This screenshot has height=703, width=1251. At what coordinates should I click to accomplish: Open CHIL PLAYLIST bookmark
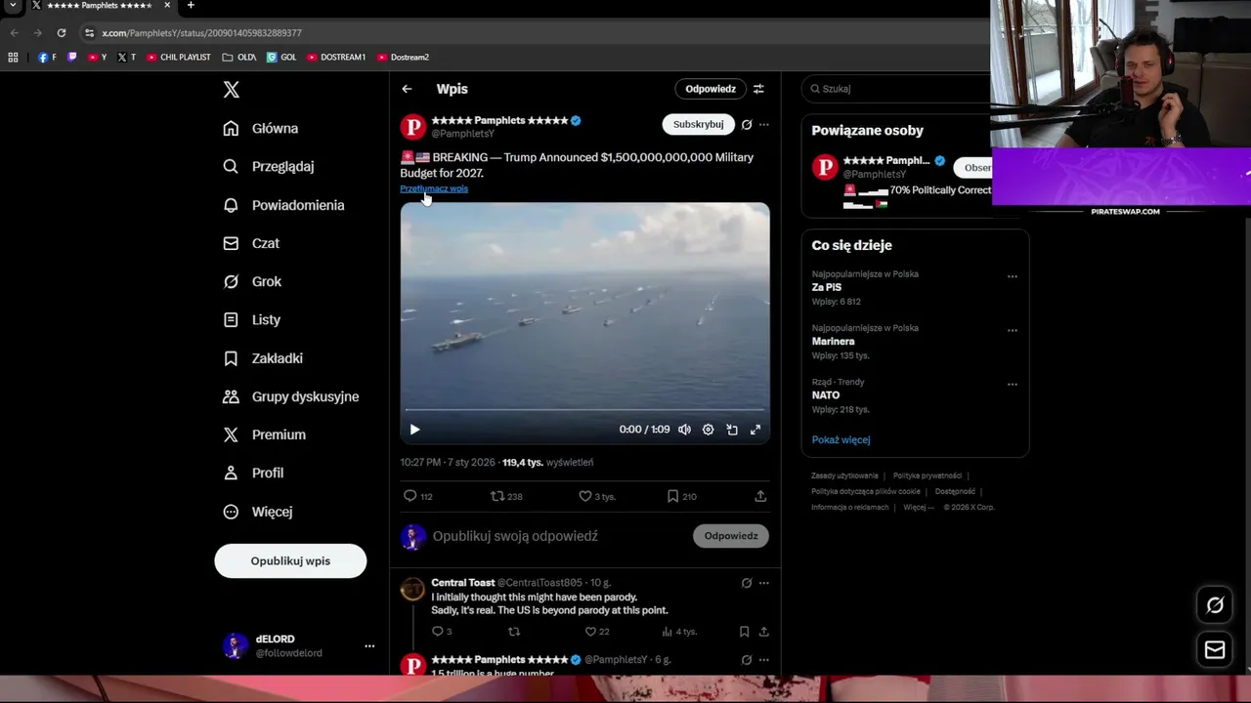coord(179,58)
